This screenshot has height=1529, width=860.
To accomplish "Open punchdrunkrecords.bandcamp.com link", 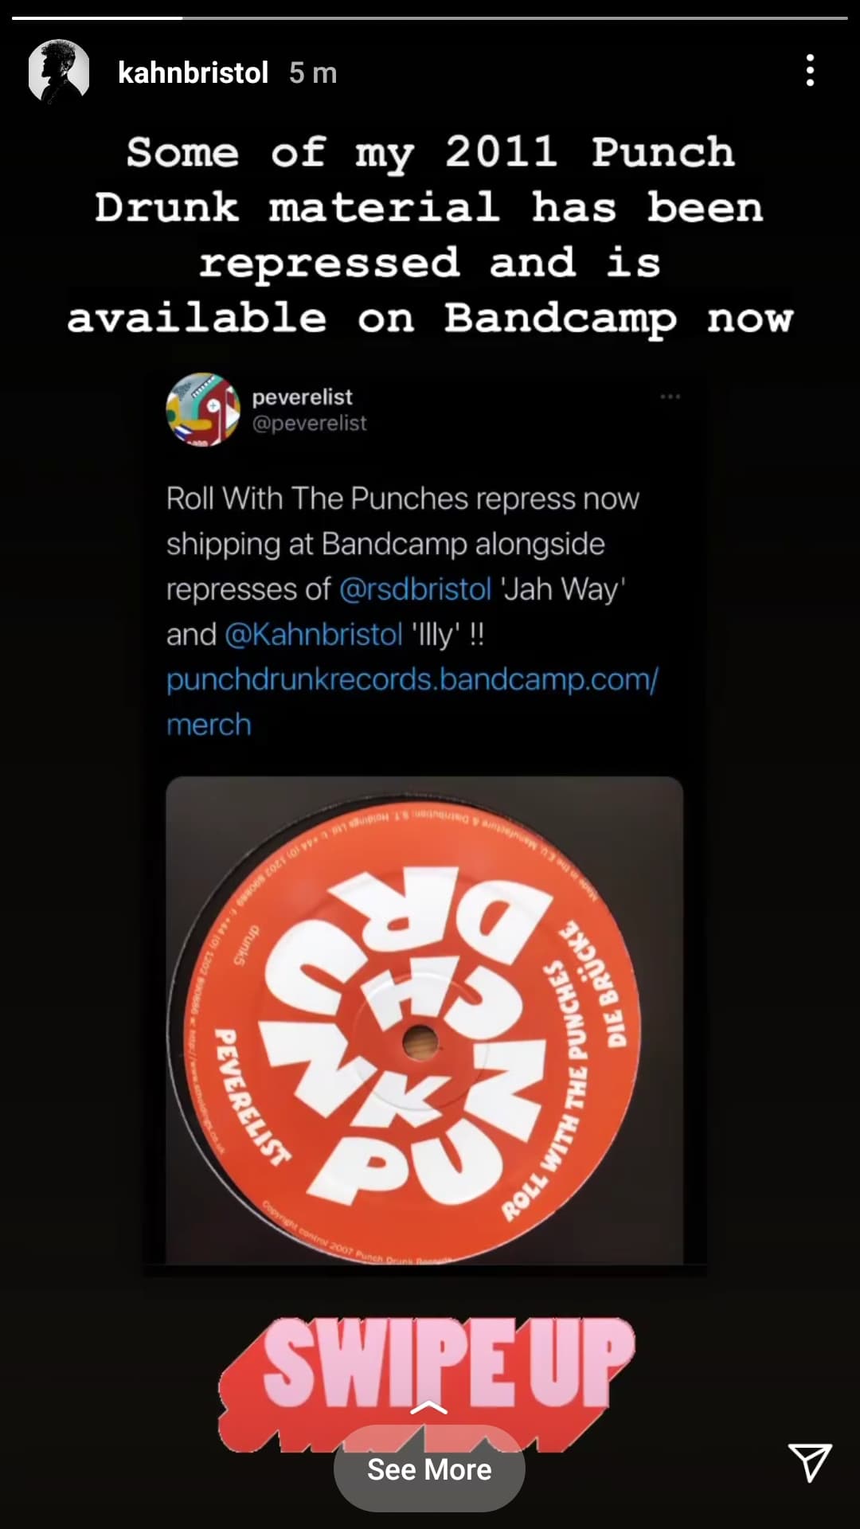I will (412, 680).
